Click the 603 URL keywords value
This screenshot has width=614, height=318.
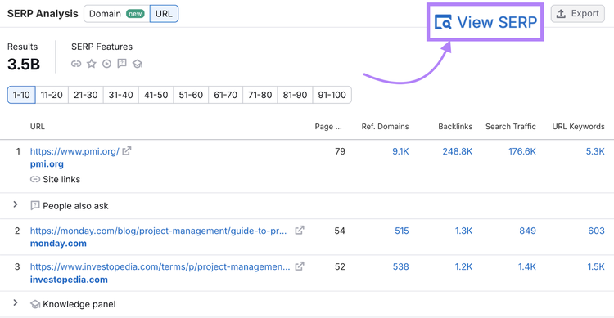(x=596, y=231)
